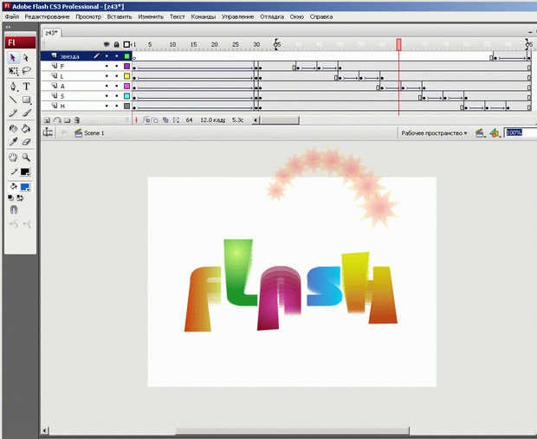Open Edit Symbols dropdown icon
Image resolution: width=537 pixels, height=439 pixels.
[495, 133]
